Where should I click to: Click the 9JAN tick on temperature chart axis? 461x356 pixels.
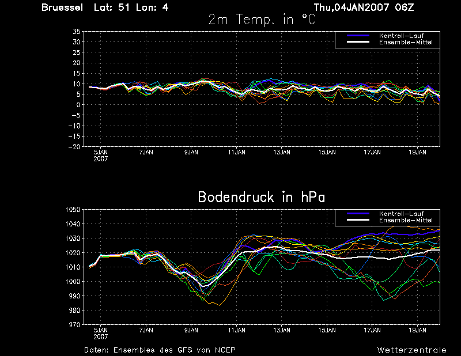pyautogui.click(x=191, y=152)
